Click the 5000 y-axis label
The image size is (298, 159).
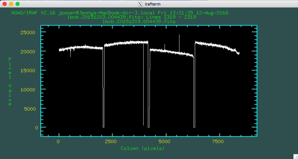(x=29, y=109)
